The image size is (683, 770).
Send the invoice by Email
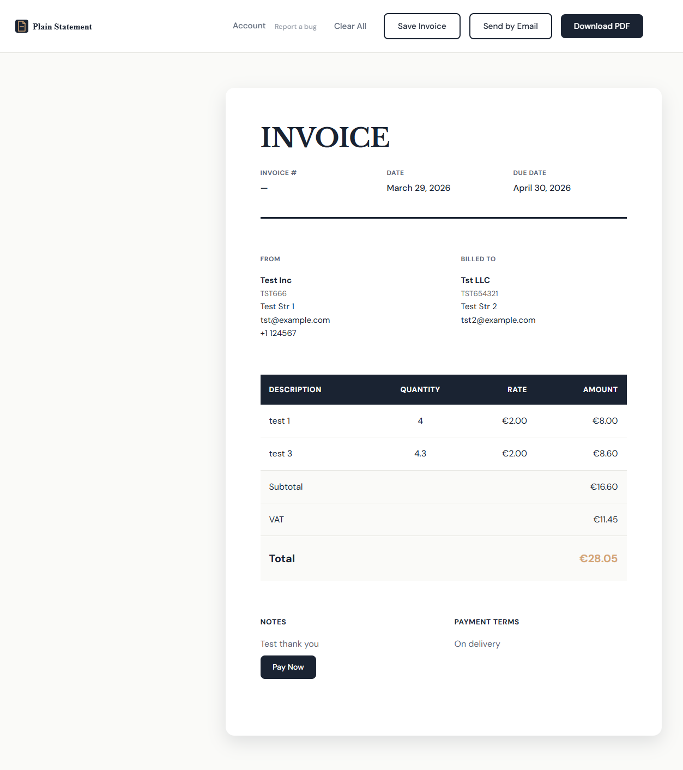(x=511, y=26)
